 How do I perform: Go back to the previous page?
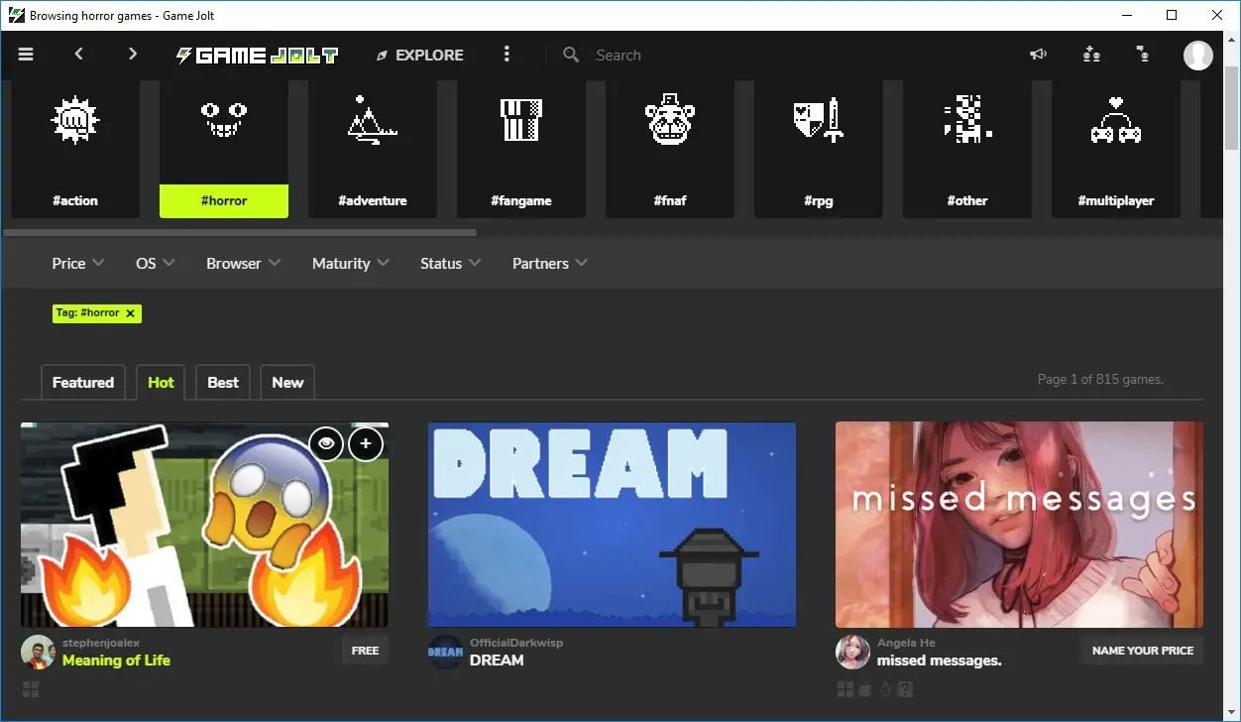[x=79, y=55]
